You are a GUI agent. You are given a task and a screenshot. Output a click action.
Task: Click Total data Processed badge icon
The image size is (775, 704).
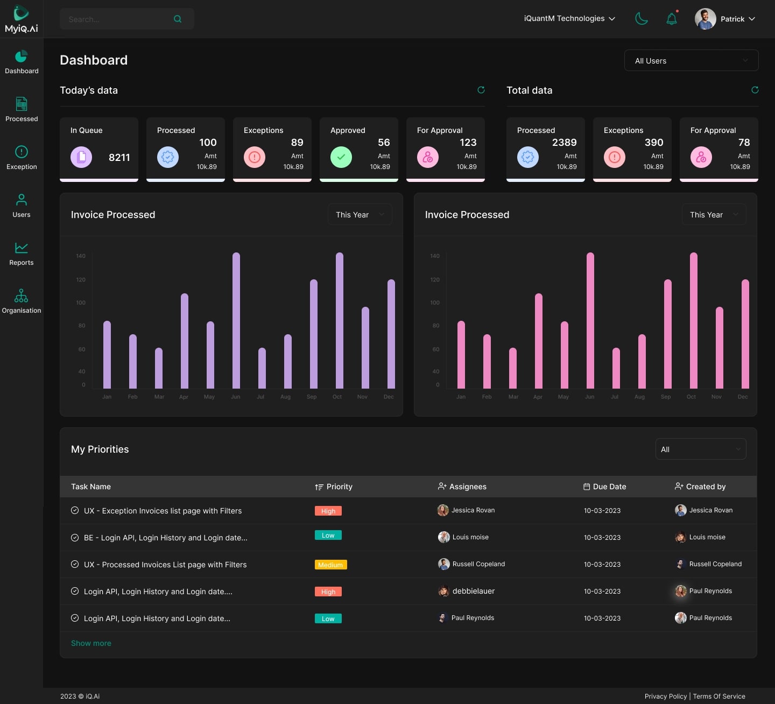click(528, 157)
